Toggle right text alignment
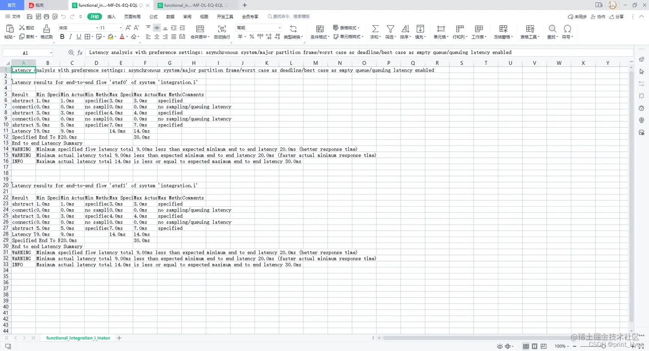 point(165,37)
